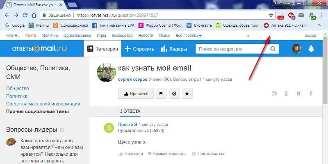Open notifications with the bell icon
328x164 pixels.
click(311, 49)
